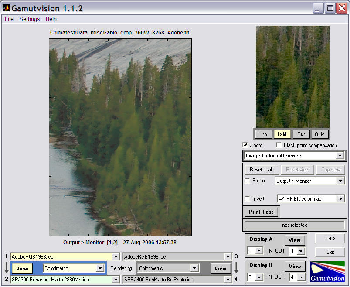Select the I>M preview mode button
Image resolution: width=350 pixels, height=287 pixels.
282,134
